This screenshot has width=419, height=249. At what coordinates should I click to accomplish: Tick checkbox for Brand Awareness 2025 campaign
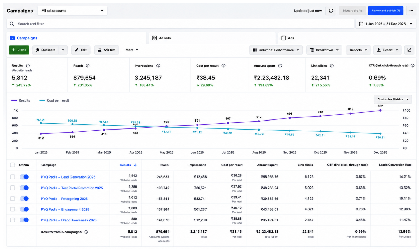pos(12,220)
